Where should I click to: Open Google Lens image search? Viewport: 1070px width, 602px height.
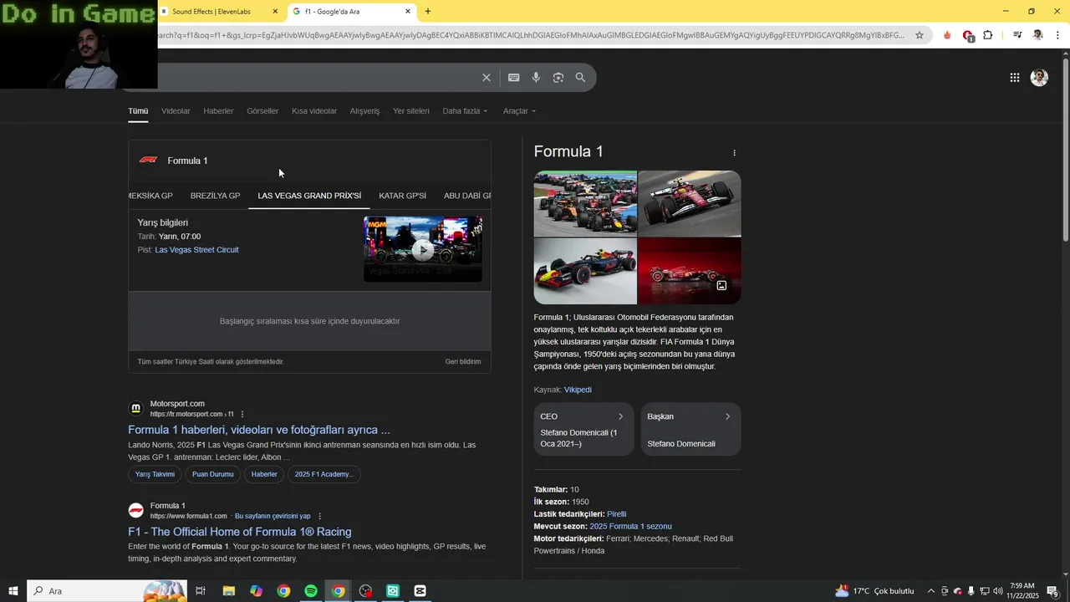[558, 78]
